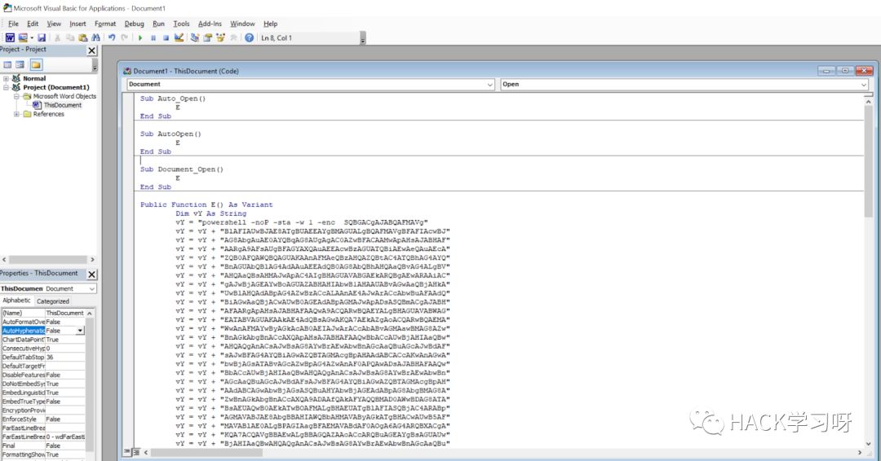Click the View Microsoft Word toolbar icon
This screenshot has width=881, height=461.
(x=10, y=37)
